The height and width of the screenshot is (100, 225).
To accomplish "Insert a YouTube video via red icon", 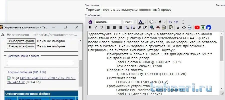I will tap(197, 27).
